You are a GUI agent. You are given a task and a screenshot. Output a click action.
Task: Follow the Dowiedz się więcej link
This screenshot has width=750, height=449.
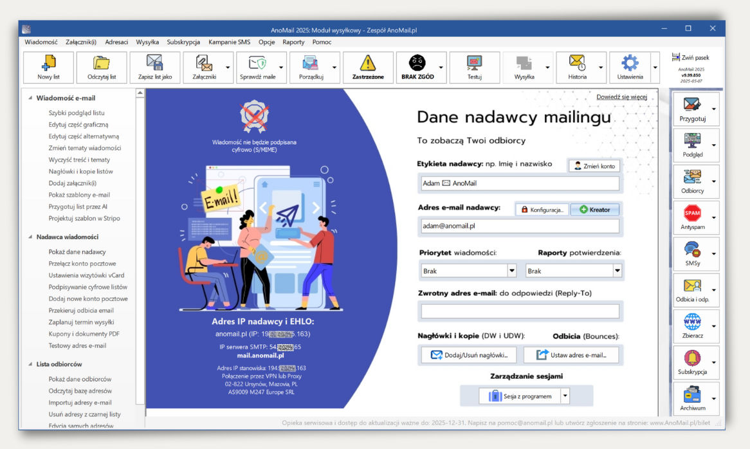click(x=621, y=97)
